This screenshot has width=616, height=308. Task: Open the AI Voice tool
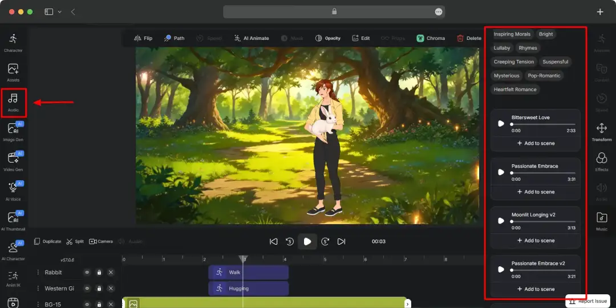13,192
